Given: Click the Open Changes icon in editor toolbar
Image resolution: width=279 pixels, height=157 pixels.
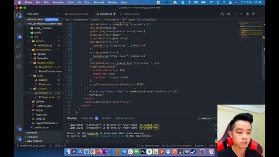Looking at the screenshot, I should [x=222, y=14].
